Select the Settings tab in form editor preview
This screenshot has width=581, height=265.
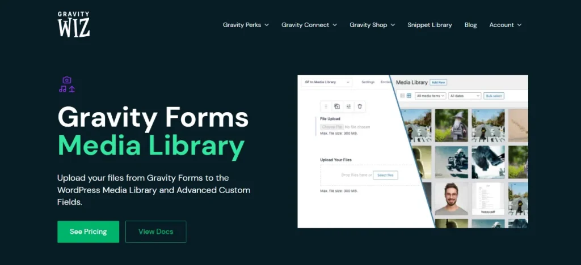click(x=368, y=82)
